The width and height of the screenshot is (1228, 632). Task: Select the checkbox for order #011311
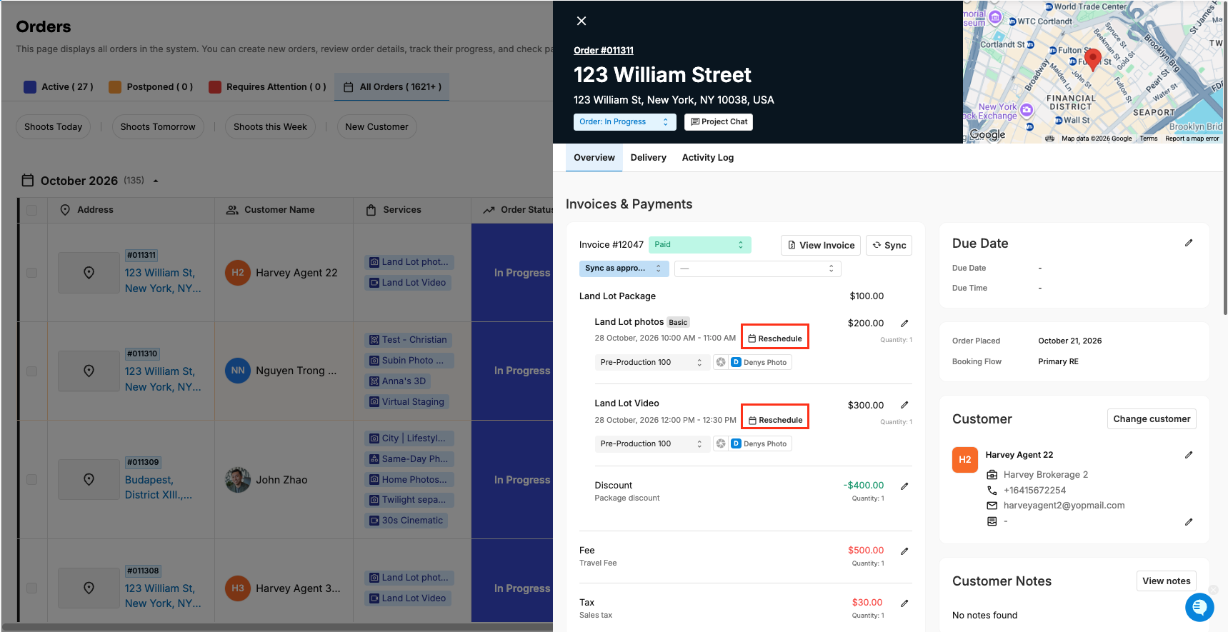pyautogui.click(x=31, y=273)
